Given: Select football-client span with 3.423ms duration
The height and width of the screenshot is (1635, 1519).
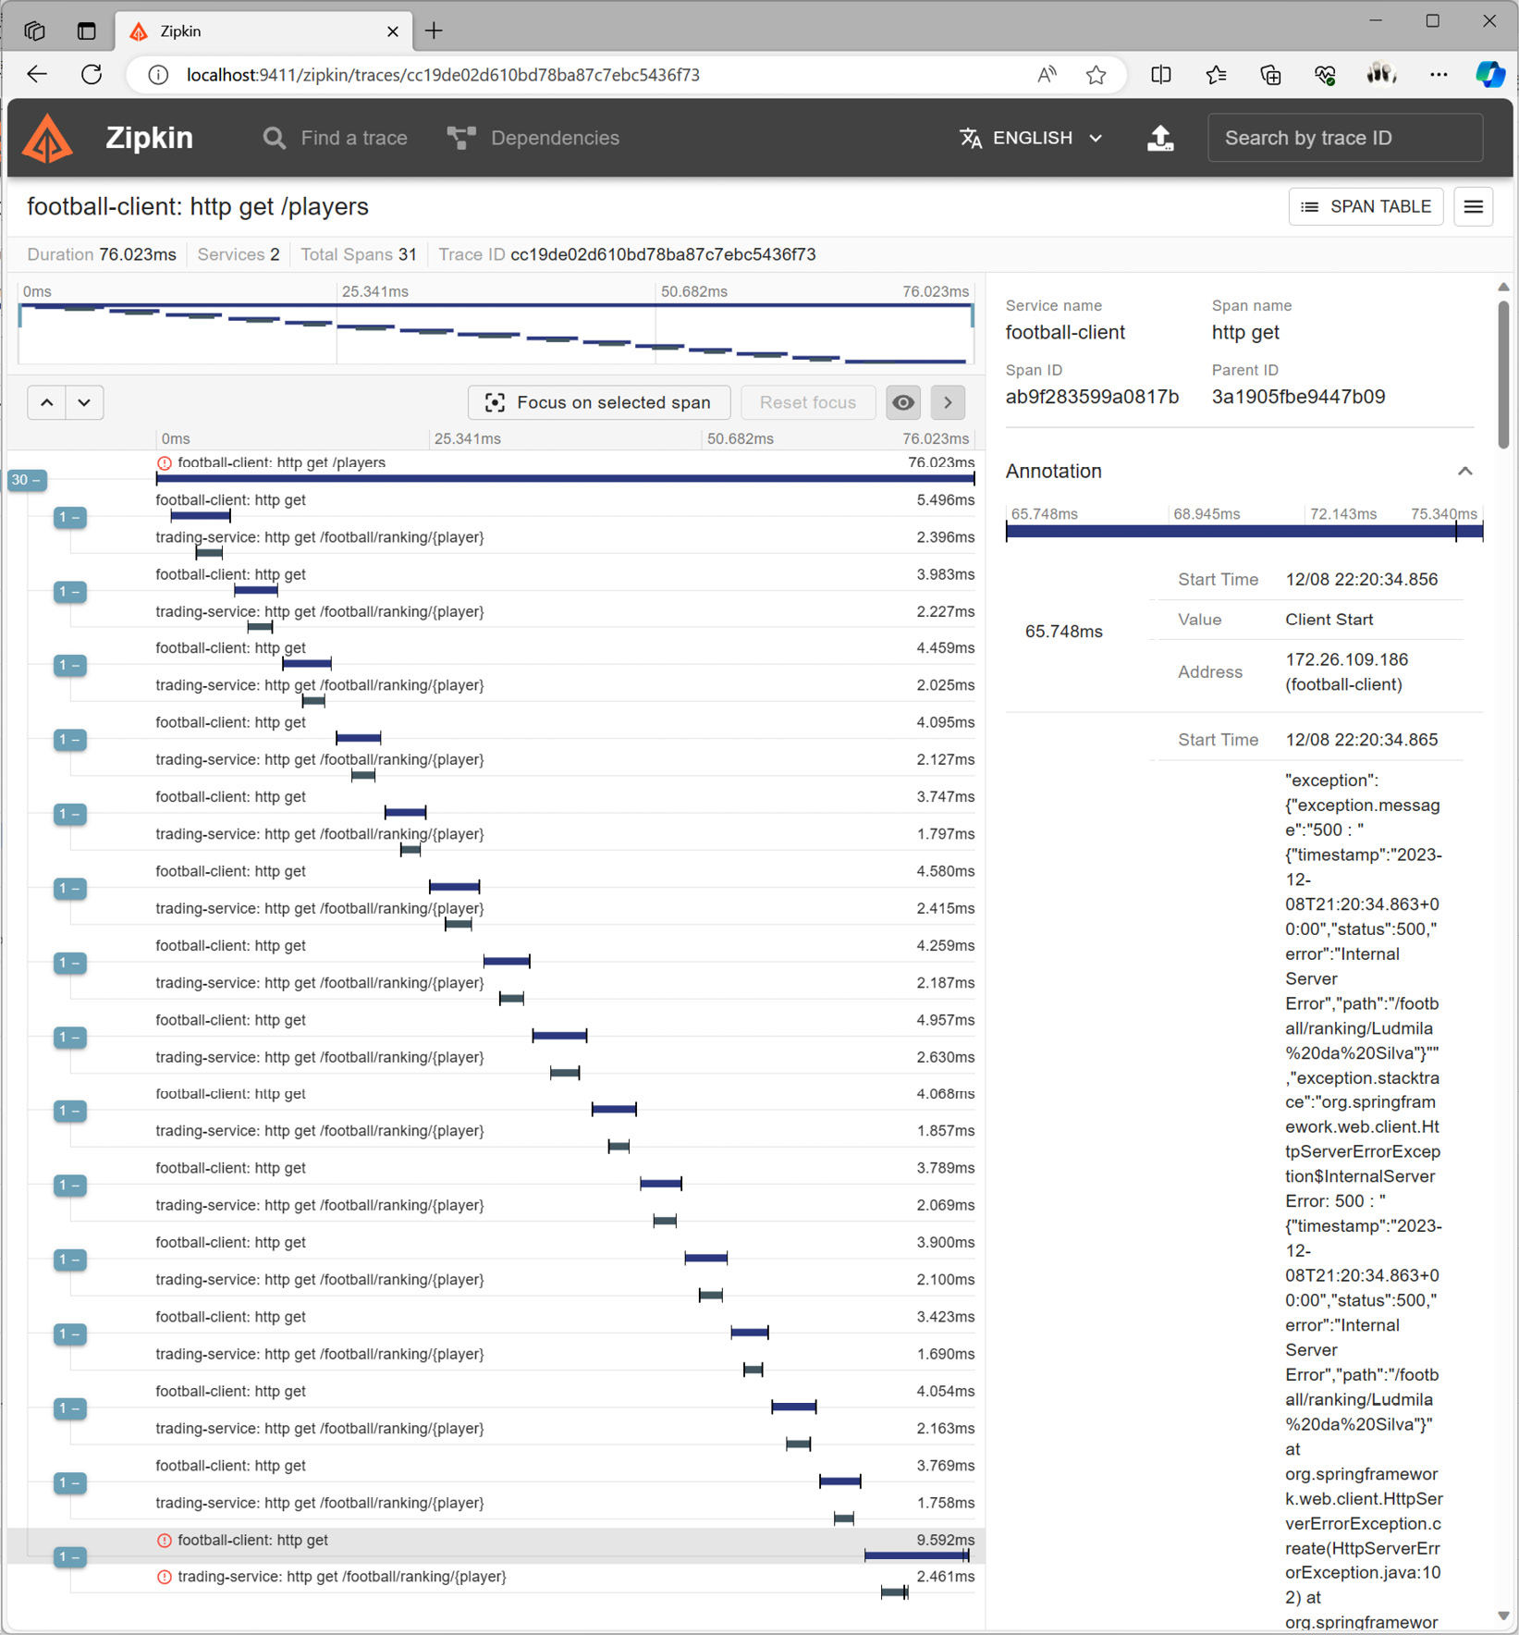Looking at the screenshot, I should (x=565, y=1323).
